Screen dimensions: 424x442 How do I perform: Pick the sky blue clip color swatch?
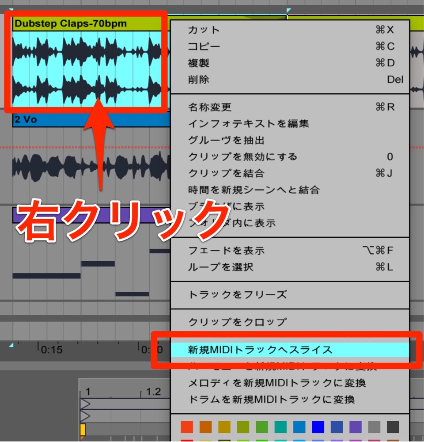pos(299,427)
